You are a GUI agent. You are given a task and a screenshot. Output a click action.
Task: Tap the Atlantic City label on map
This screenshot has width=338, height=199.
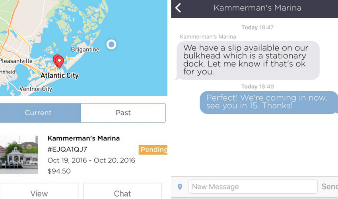pyautogui.click(x=60, y=76)
